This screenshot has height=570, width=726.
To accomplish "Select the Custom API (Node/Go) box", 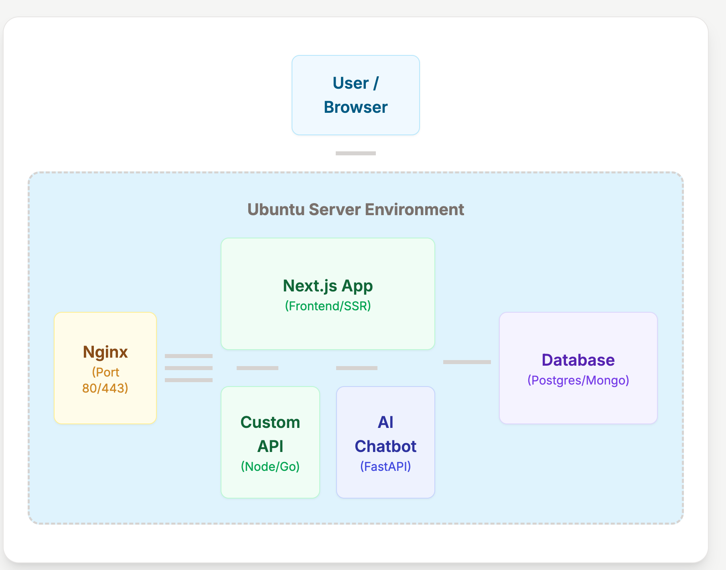I will (x=270, y=442).
